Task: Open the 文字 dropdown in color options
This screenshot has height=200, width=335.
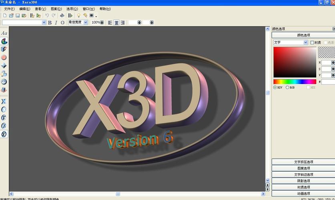Action: pos(290,42)
